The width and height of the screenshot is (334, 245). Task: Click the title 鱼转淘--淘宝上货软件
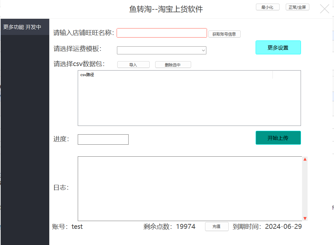(166, 9)
